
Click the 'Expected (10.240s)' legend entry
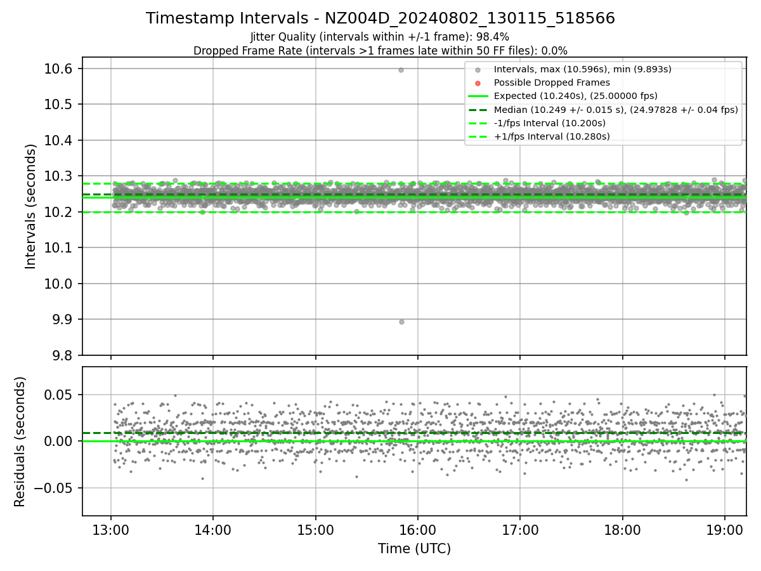click(x=575, y=96)
